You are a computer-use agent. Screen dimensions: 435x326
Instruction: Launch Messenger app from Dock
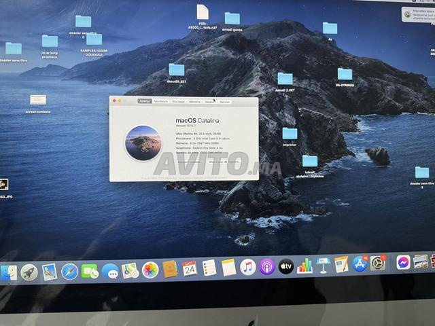click(403, 262)
